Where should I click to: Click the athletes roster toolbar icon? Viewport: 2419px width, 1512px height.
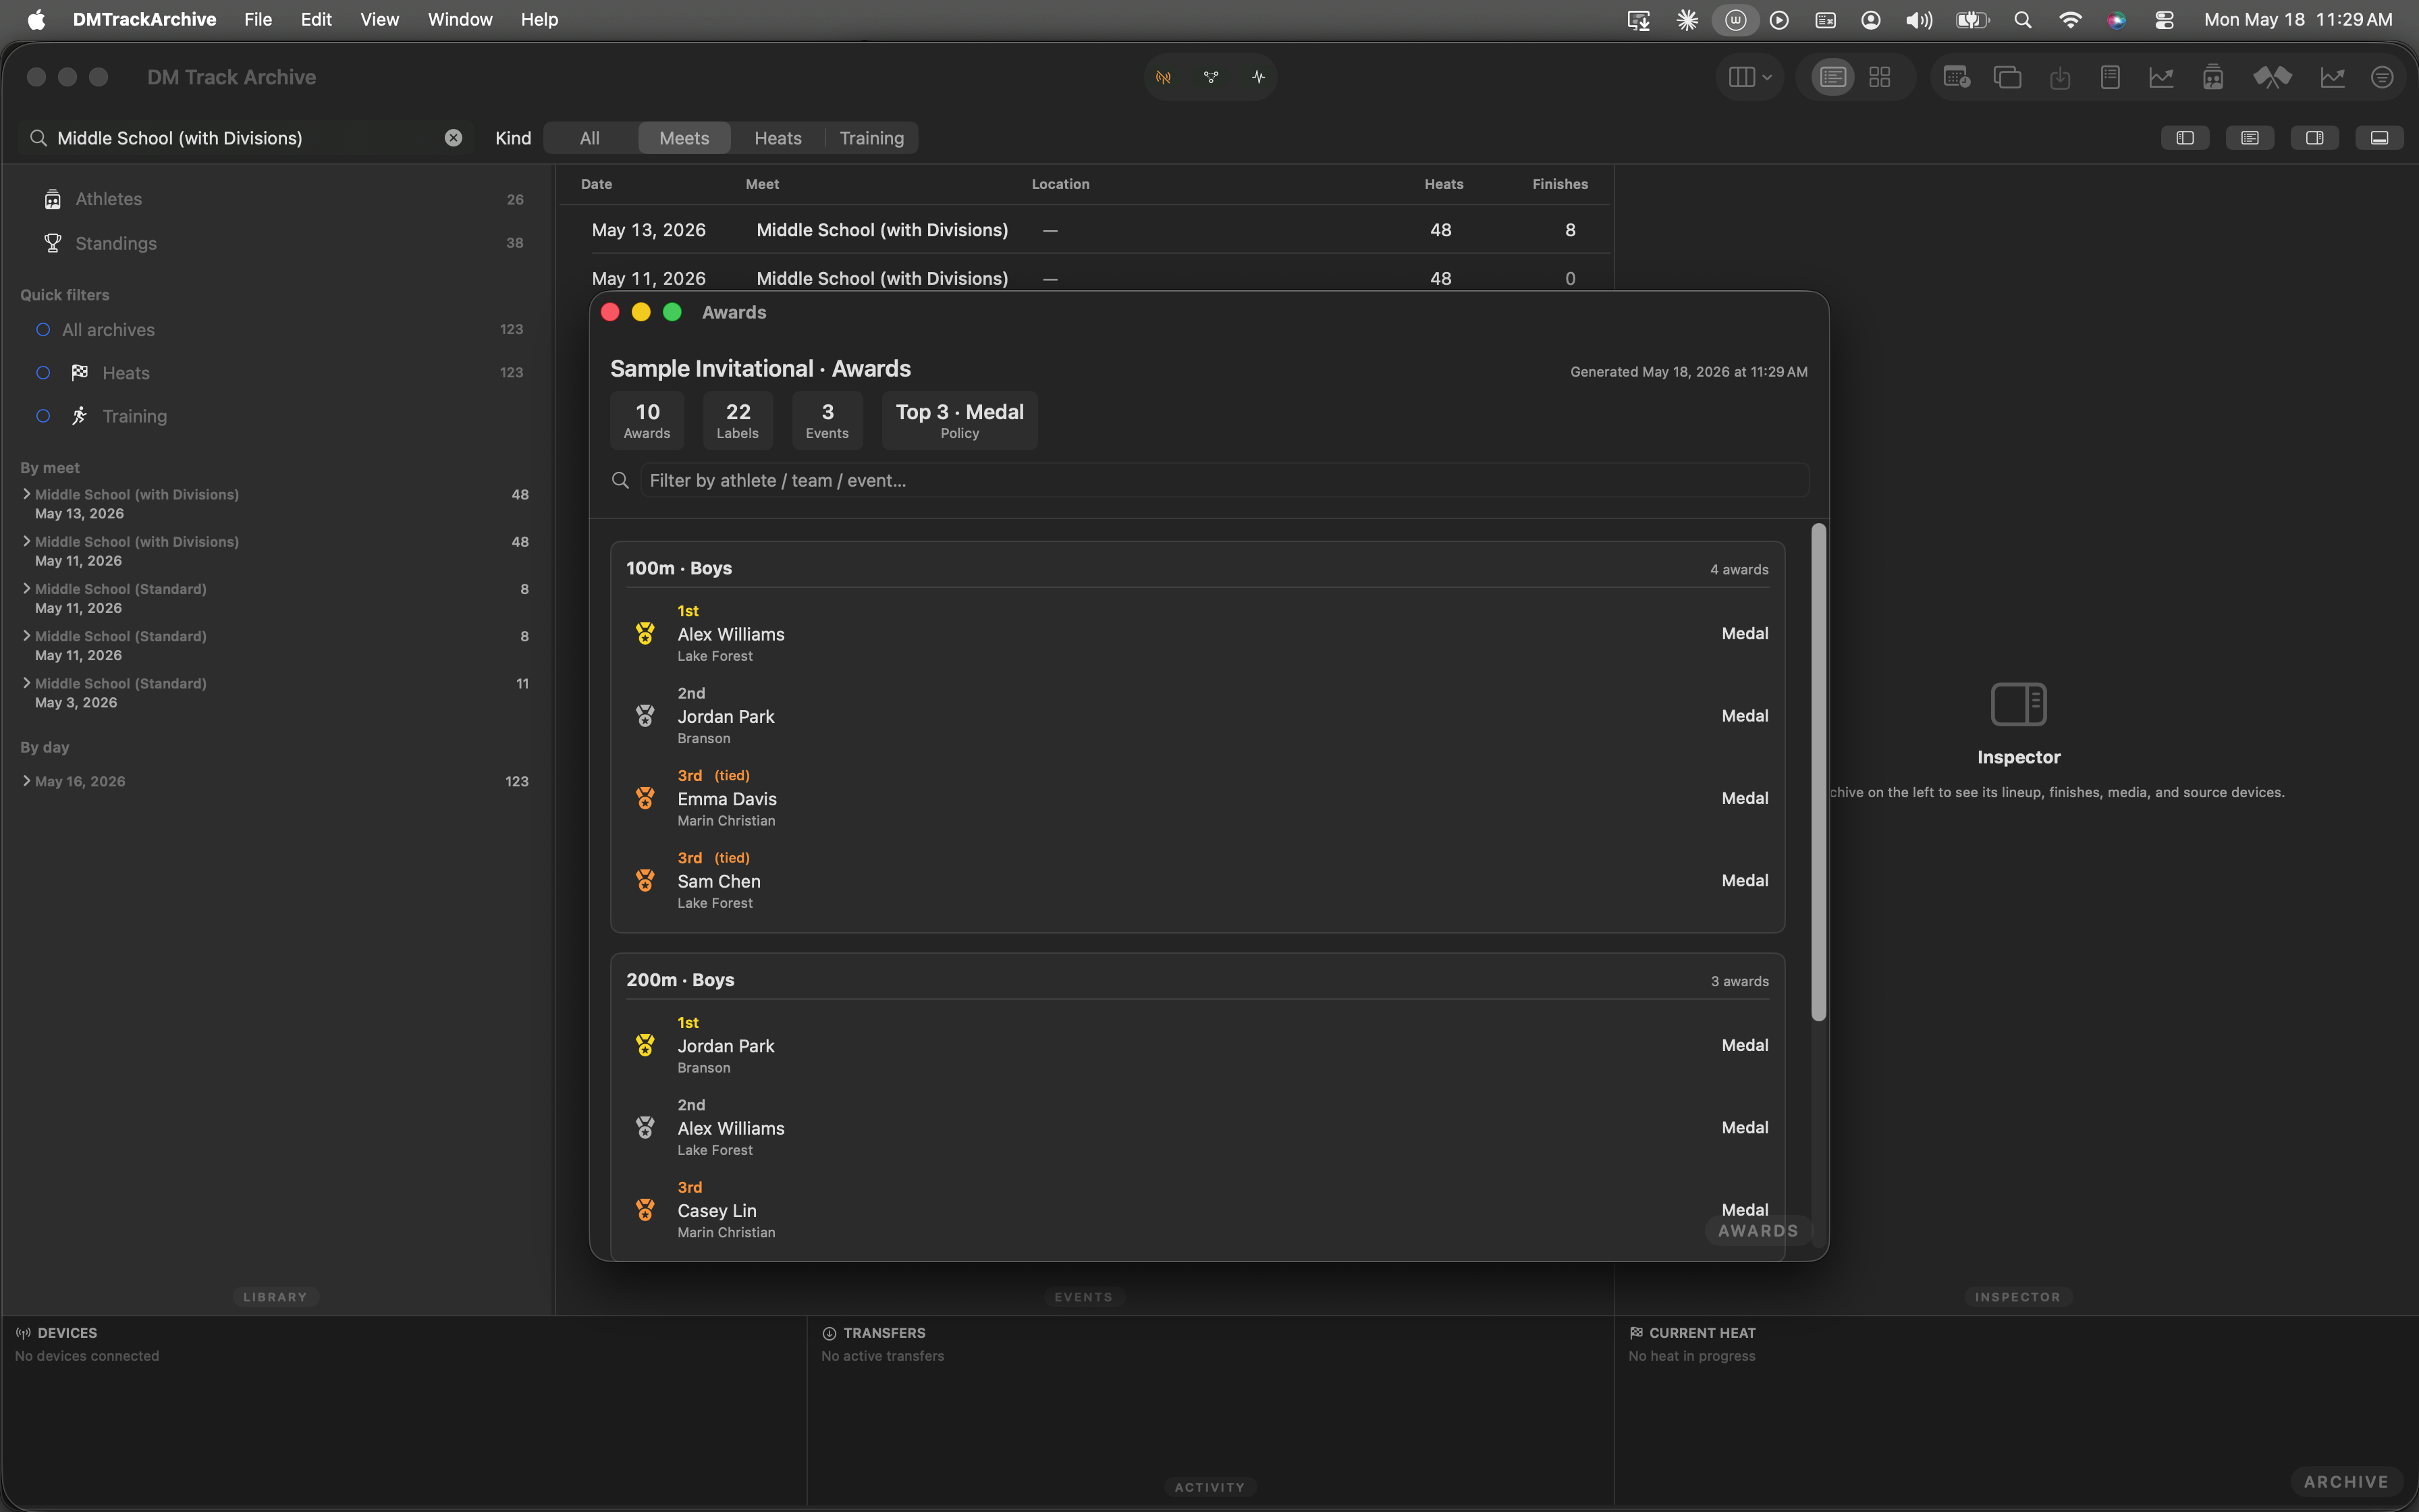tap(2213, 77)
